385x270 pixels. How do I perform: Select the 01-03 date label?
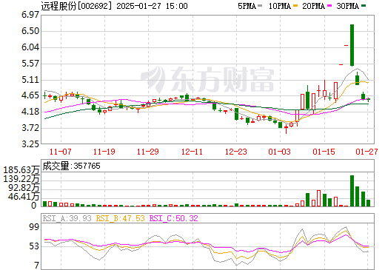click(x=280, y=152)
